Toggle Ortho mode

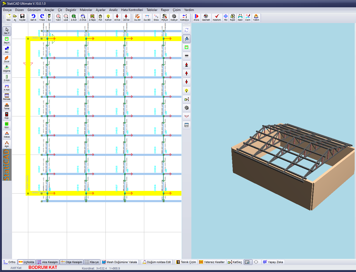tap(10, 262)
